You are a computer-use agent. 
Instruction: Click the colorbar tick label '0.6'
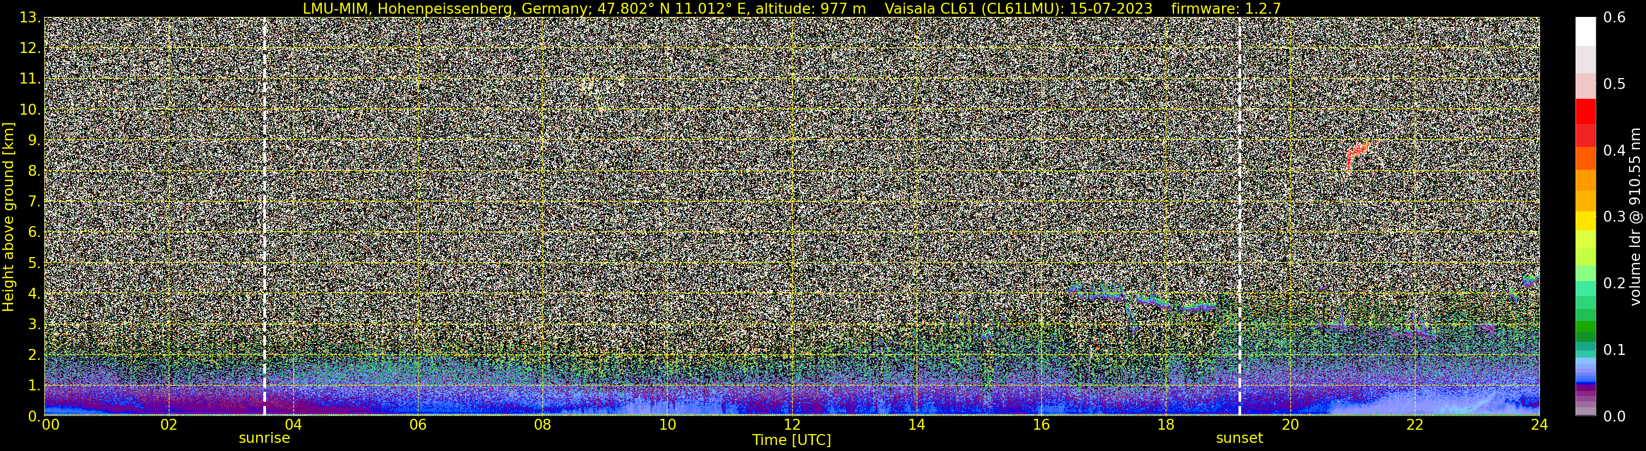(1614, 18)
